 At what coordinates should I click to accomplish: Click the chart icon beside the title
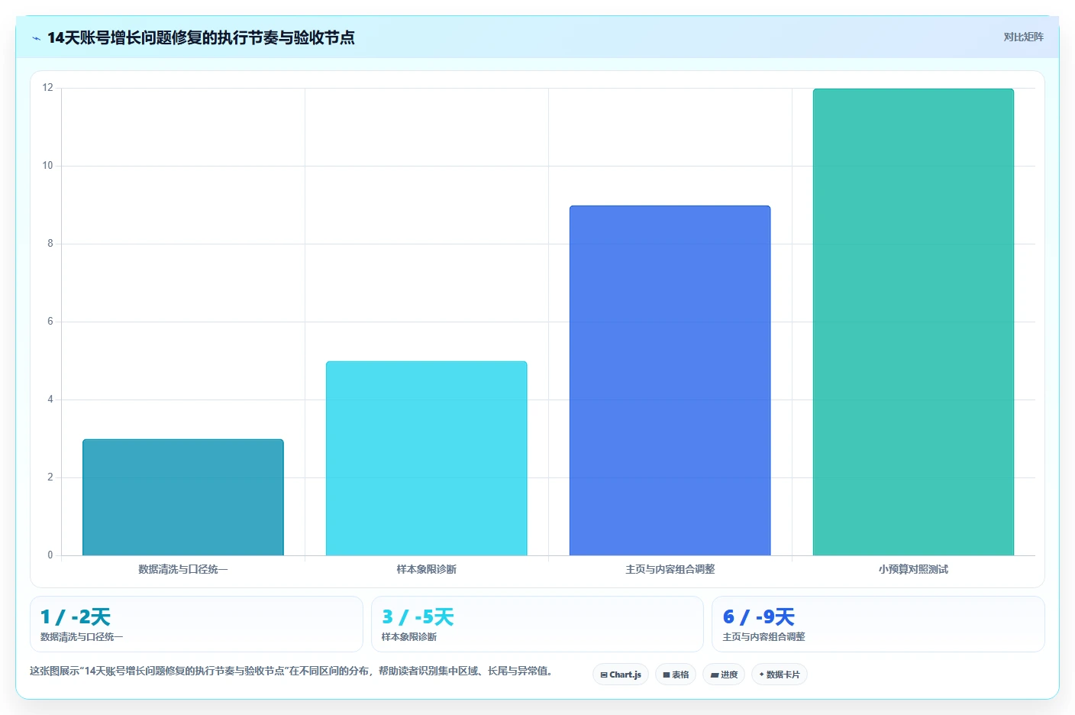(x=36, y=38)
